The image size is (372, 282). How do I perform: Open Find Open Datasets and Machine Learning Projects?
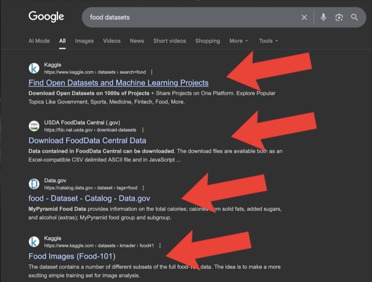(117, 83)
